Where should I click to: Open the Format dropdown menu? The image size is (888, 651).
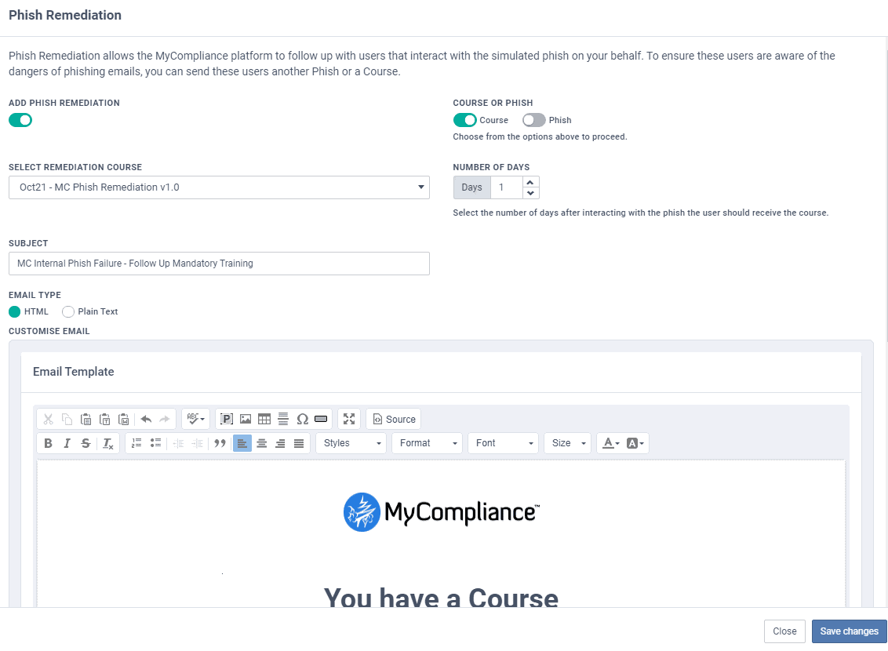428,443
